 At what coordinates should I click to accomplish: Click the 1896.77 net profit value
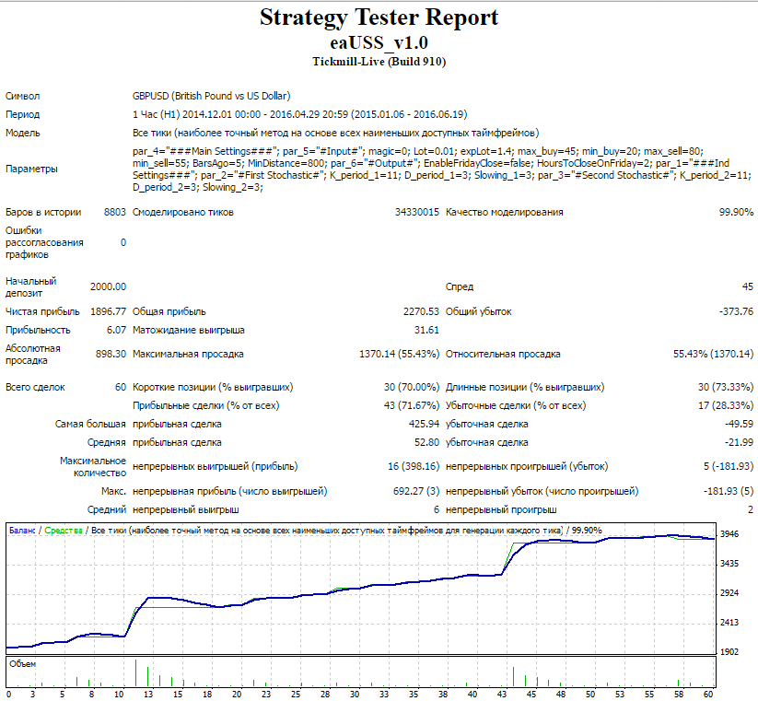[x=108, y=311]
